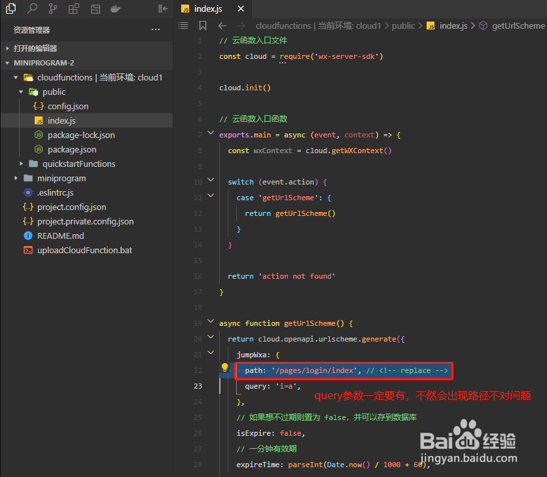Screen dimensions: 547x477
Task: Fold the generate call on line 20
Action: point(211,337)
